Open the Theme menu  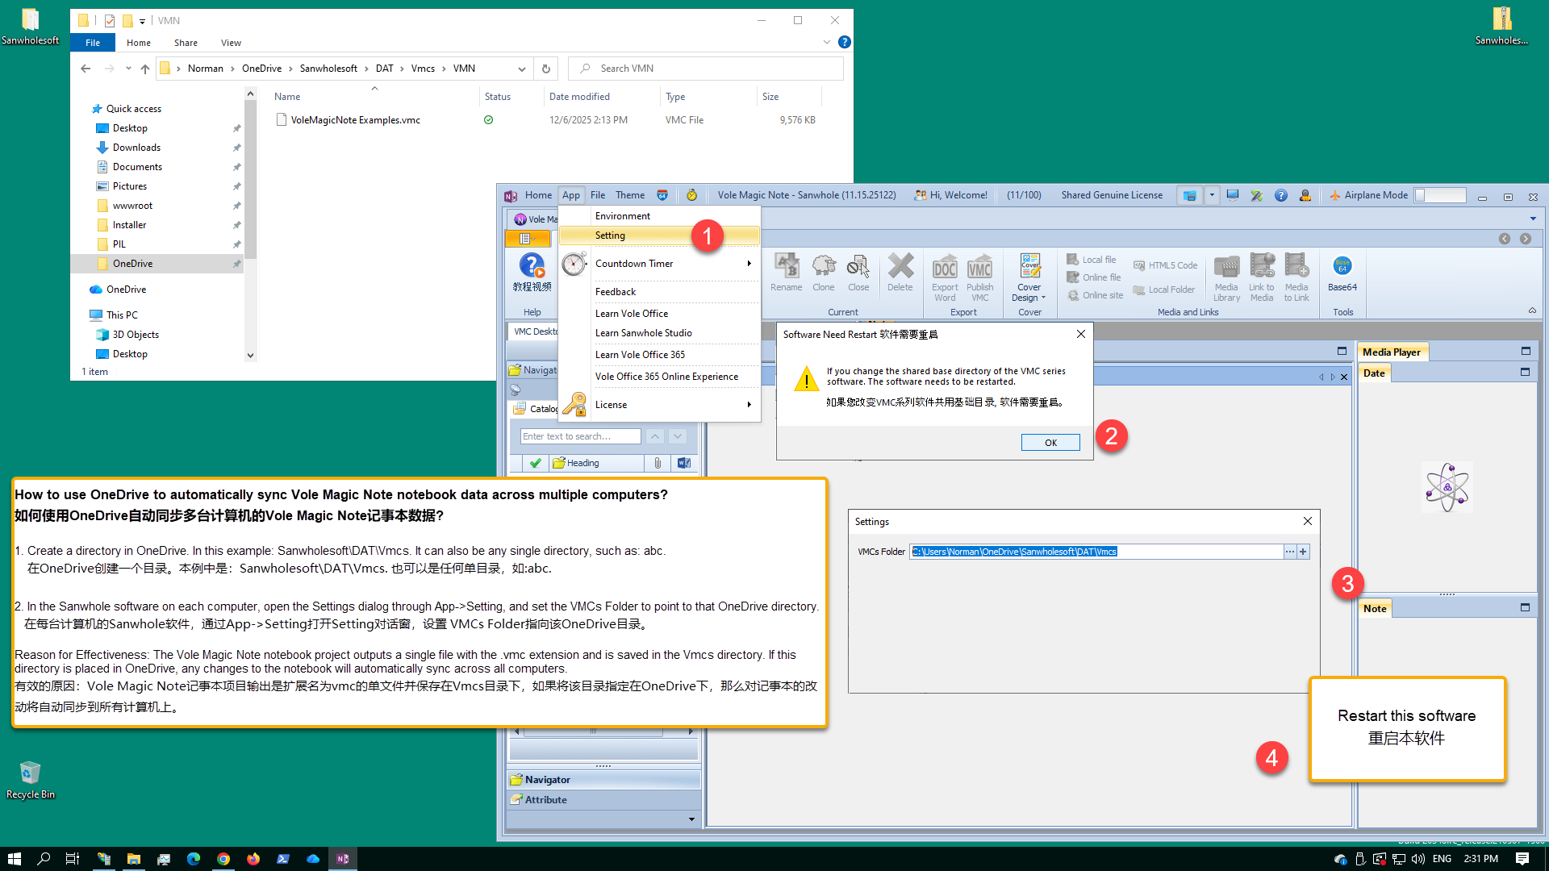pyautogui.click(x=629, y=195)
